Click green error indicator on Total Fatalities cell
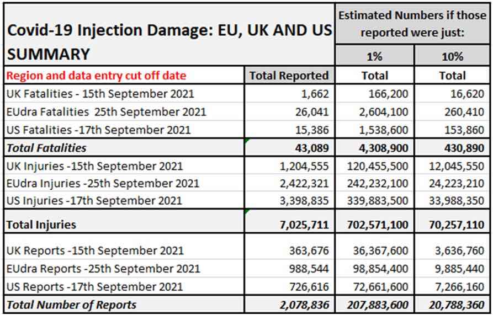This screenshot has height=315, width=493. (x=247, y=141)
